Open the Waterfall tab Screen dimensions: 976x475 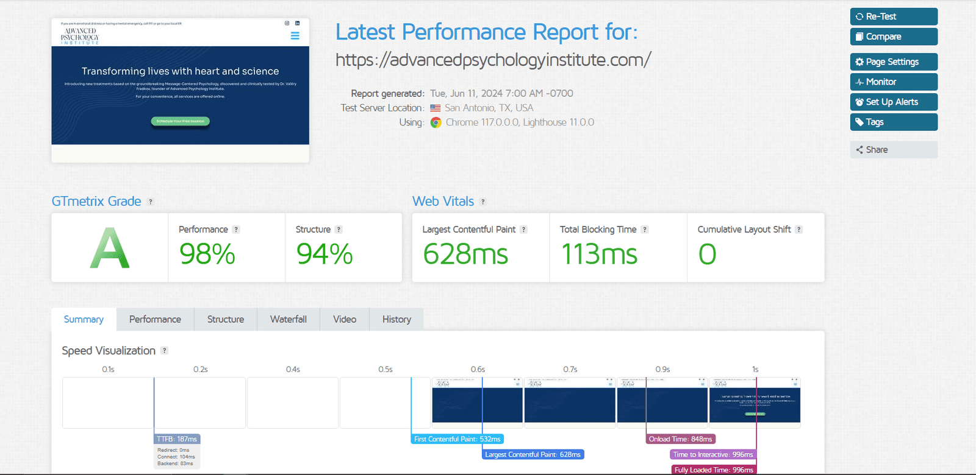289,319
